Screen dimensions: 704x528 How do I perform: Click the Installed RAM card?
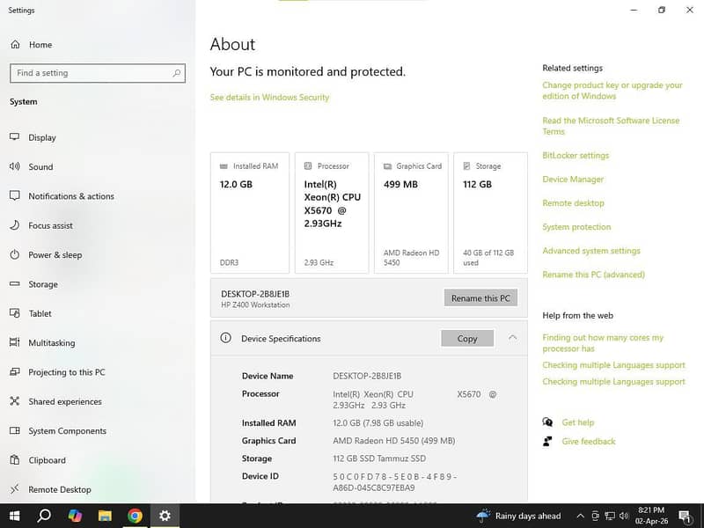[x=250, y=213]
